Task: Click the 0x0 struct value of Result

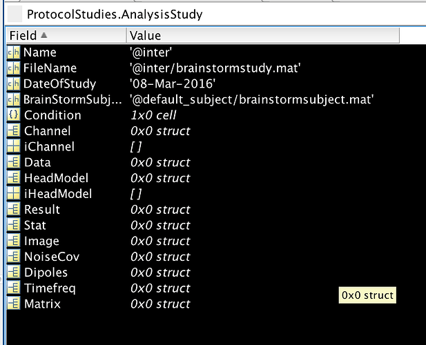Action: tap(160, 210)
